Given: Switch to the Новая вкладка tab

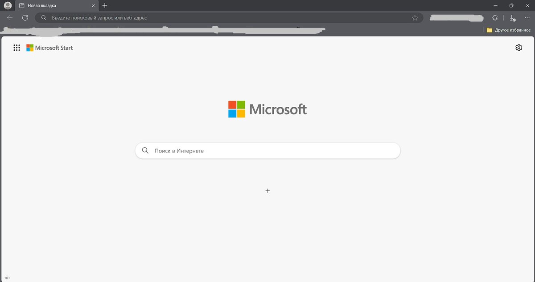Looking at the screenshot, I should 56,5.
